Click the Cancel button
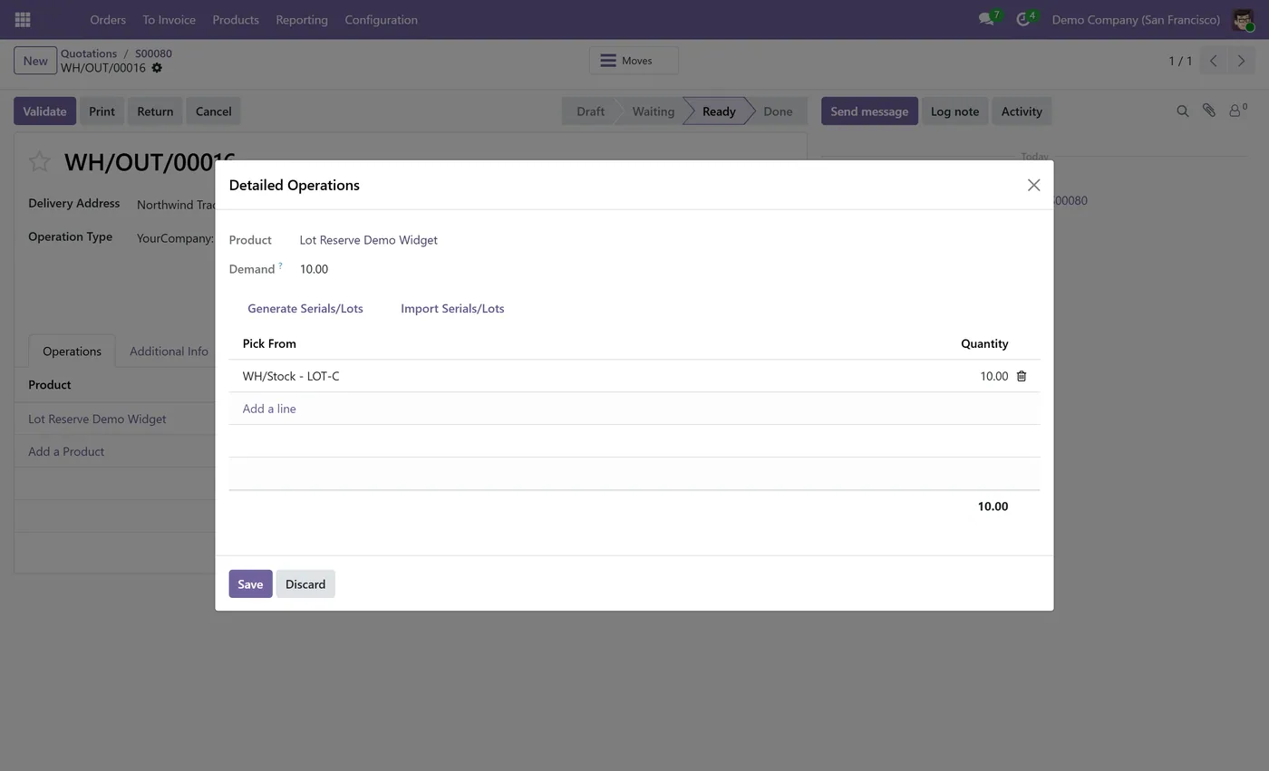The width and height of the screenshot is (1269, 771). click(x=213, y=111)
